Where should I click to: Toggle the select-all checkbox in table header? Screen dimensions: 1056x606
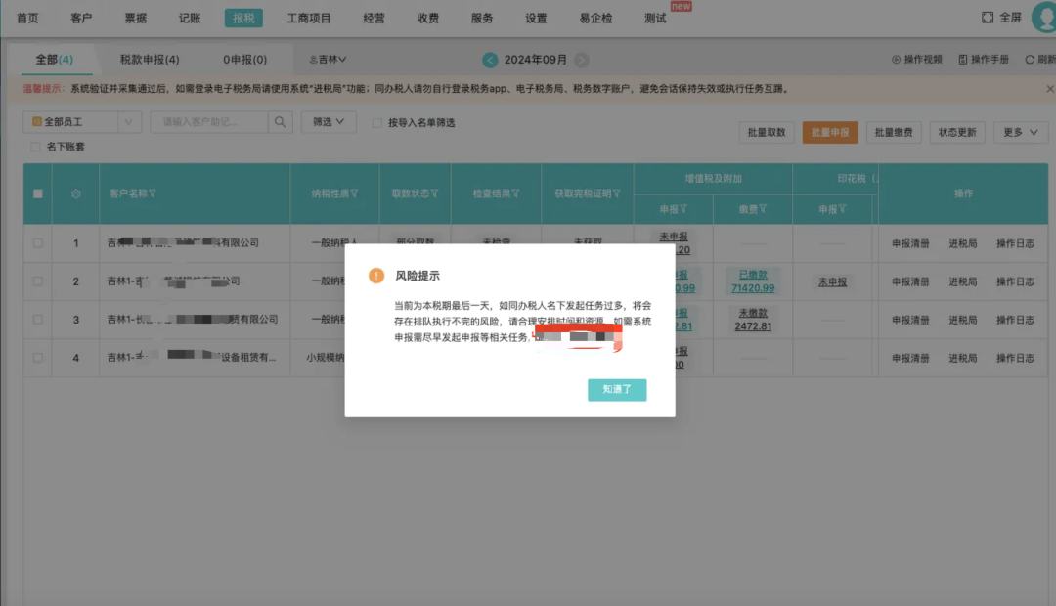[38, 194]
